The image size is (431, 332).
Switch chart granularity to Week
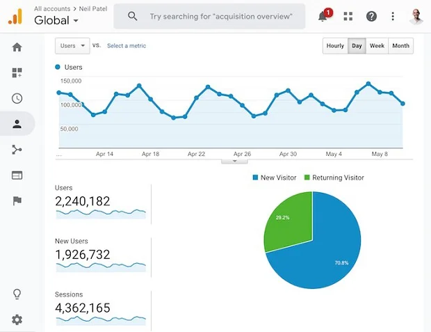377,46
